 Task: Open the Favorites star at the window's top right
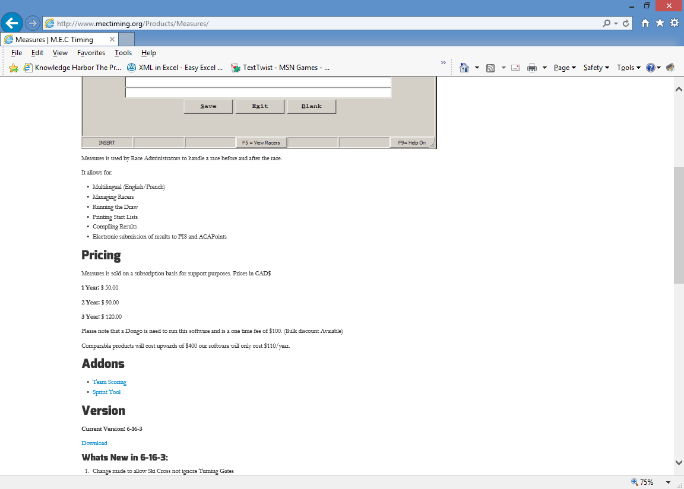(660, 23)
